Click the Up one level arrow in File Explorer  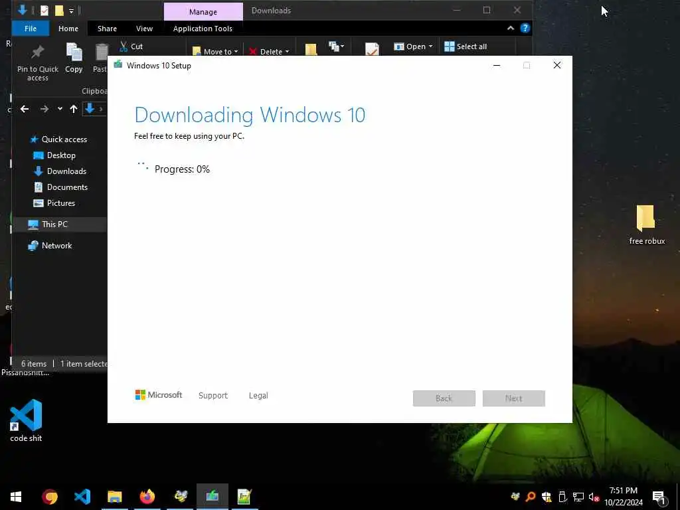pyautogui.click(x=74, y=109)
